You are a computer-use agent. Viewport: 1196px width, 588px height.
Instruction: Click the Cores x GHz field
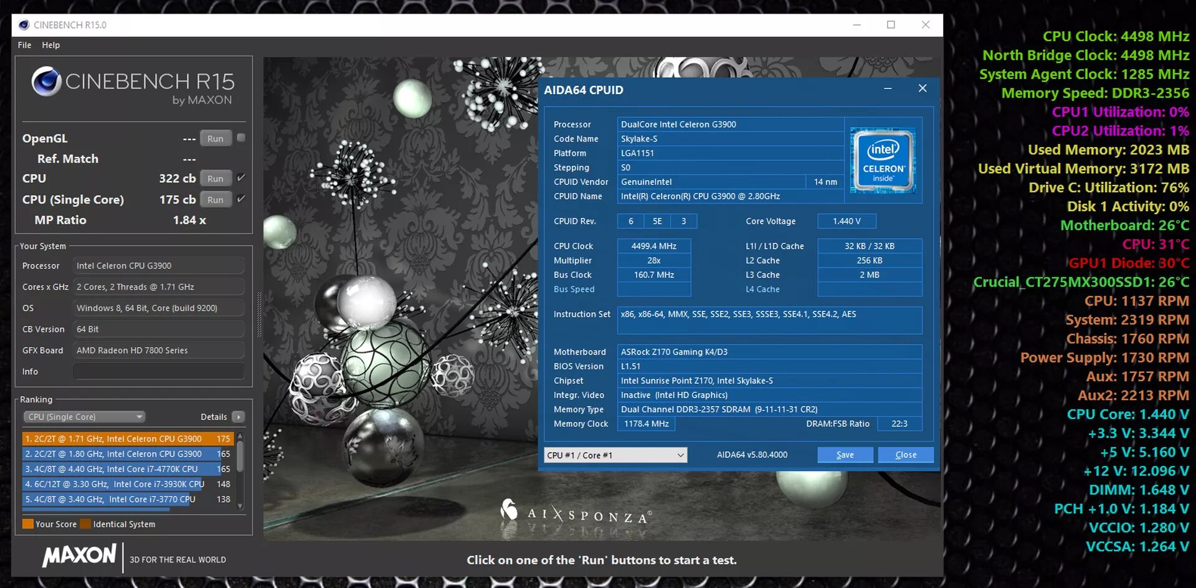pos(158,287)
